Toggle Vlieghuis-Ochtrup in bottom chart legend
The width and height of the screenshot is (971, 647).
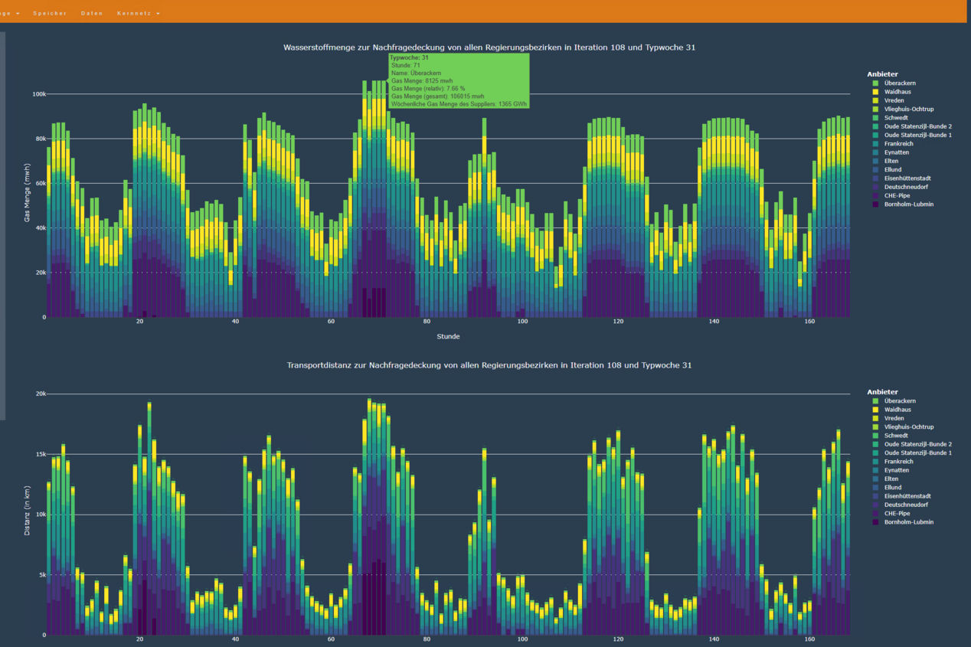point(909,426)
